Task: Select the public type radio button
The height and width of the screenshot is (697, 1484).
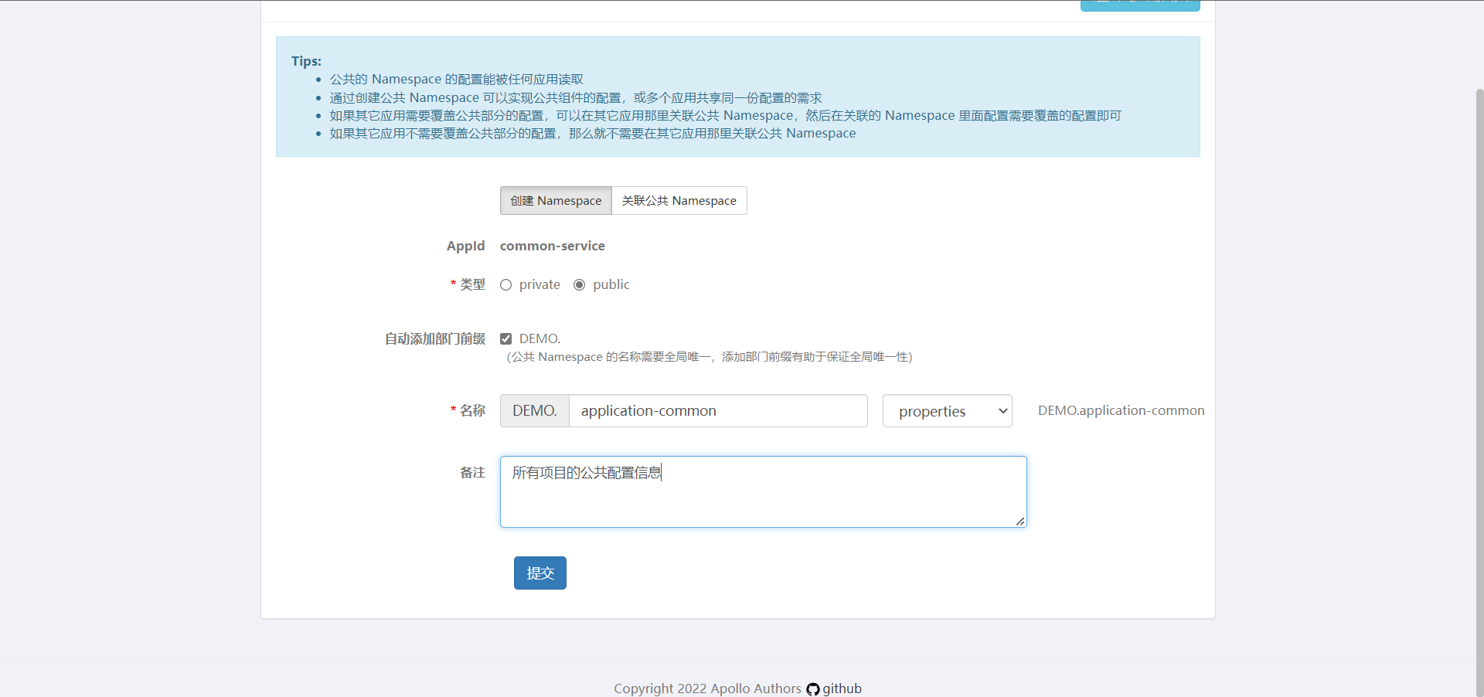Action: click(x=580, y=285)
